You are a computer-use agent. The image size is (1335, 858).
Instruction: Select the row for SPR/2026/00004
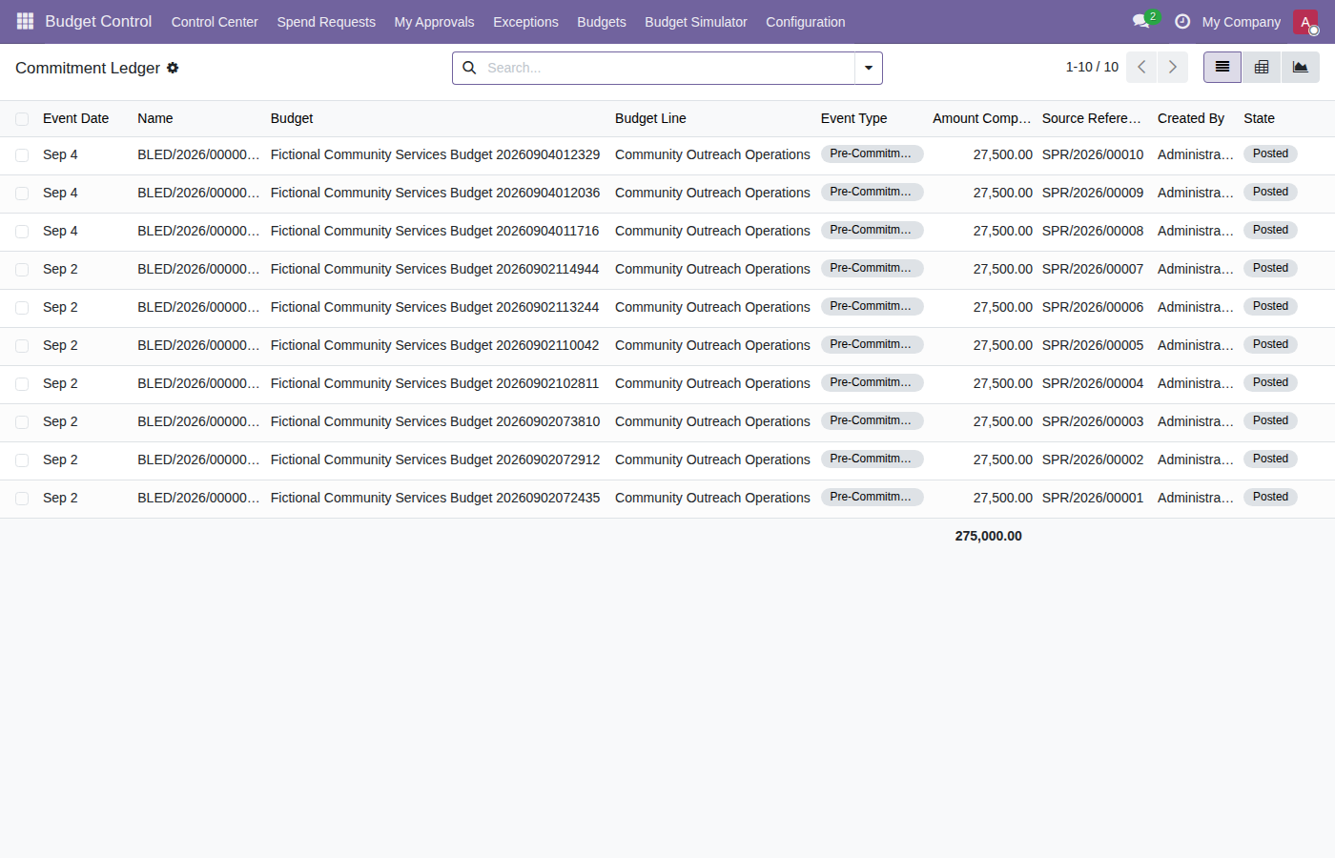point(22,384)
